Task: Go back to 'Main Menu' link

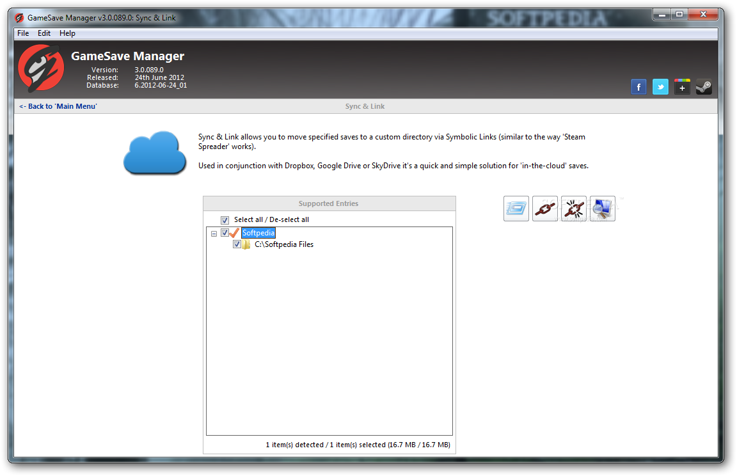Action: [x=58, y=106]
